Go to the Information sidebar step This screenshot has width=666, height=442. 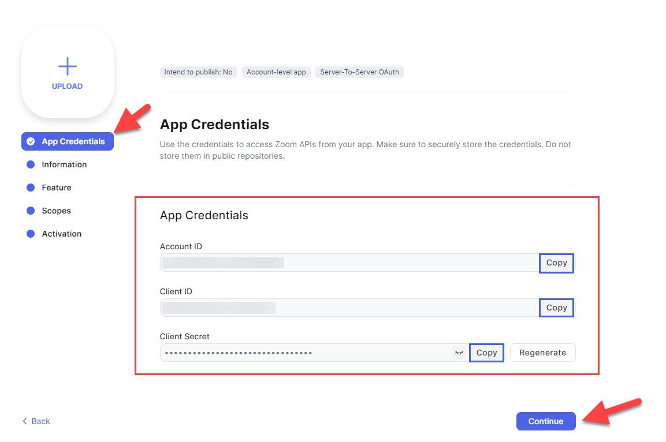[64, 164]
